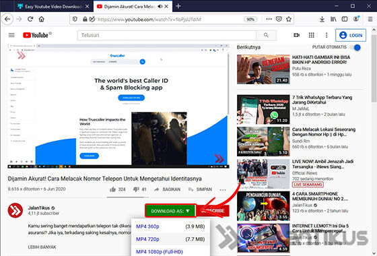Image resolution: width=377 pixels, height=256 pixels.
Task: Open the JalanTikus channel name link
Action: (39, 208)
